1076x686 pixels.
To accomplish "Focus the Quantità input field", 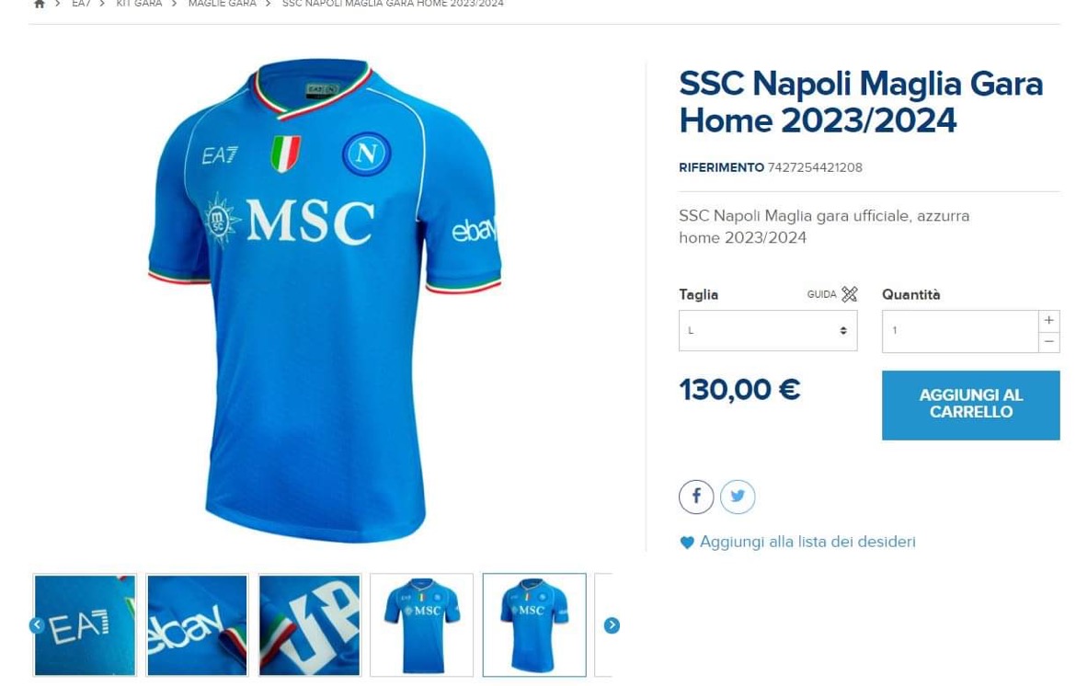I will [x=959, y=331].
